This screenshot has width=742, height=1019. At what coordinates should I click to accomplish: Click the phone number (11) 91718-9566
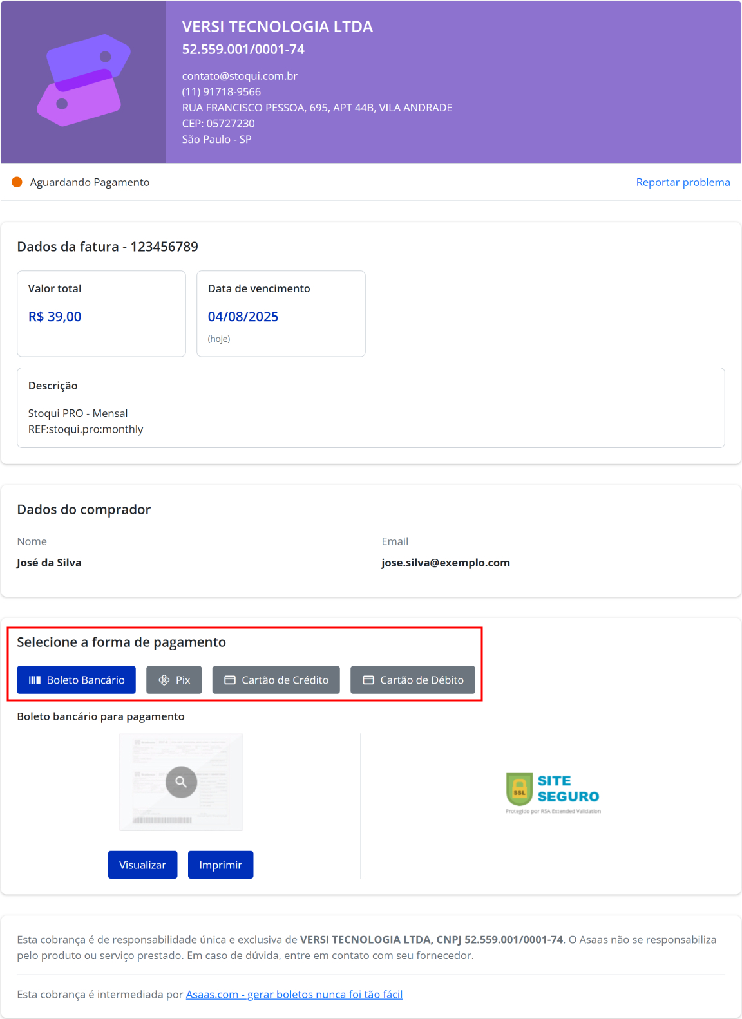pos(221,91)
